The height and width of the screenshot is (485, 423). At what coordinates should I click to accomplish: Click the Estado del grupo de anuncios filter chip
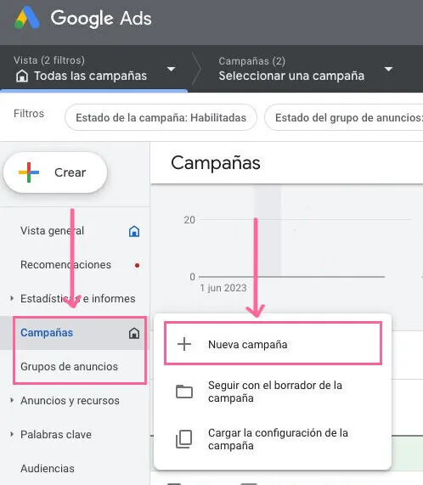tap(344, 117)
